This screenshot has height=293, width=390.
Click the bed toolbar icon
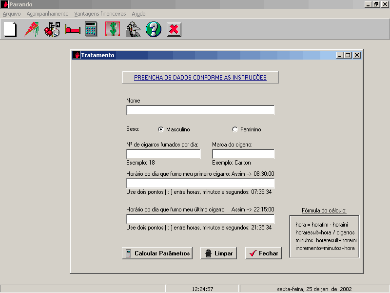[72, 30]
